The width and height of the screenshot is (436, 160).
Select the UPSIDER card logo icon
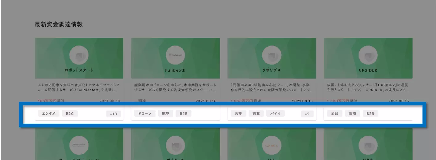coord(368,55)
